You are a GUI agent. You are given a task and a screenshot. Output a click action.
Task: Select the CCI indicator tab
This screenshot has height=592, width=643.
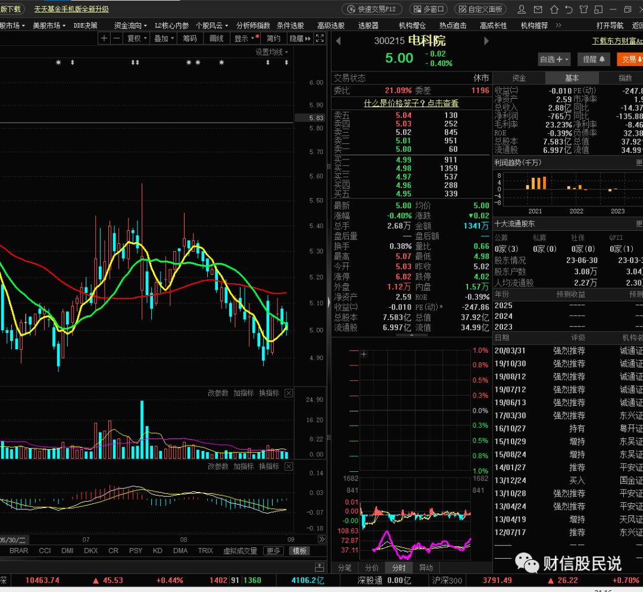45,550
